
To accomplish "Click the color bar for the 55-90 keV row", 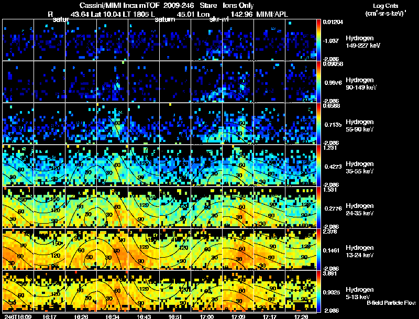I will (318, 124).
